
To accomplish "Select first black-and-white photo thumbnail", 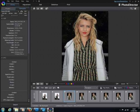I will pos(45,96).
